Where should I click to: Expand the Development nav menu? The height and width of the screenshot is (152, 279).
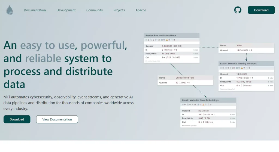tap(66, 10)
